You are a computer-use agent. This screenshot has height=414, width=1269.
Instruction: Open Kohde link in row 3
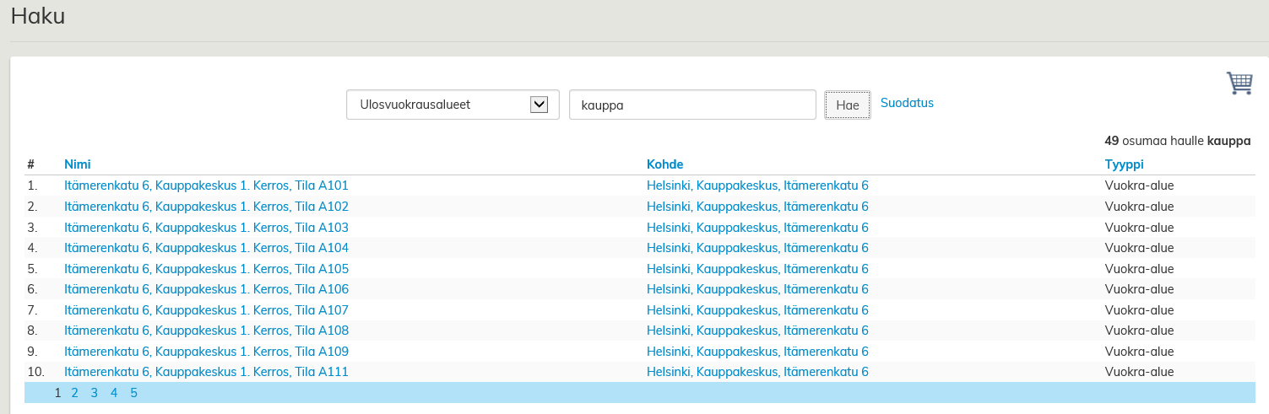tap(757, 228)
